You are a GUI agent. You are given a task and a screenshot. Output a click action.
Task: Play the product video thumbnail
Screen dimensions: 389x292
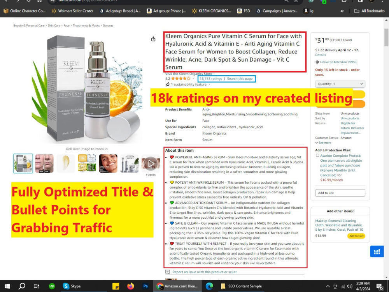point(151,163)
